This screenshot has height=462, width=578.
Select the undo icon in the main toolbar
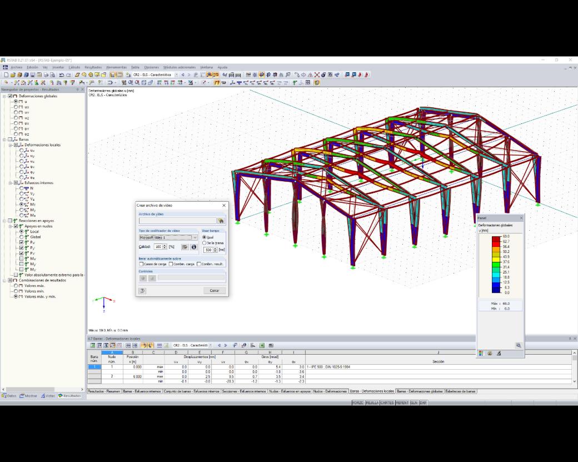tap(62, 75)
